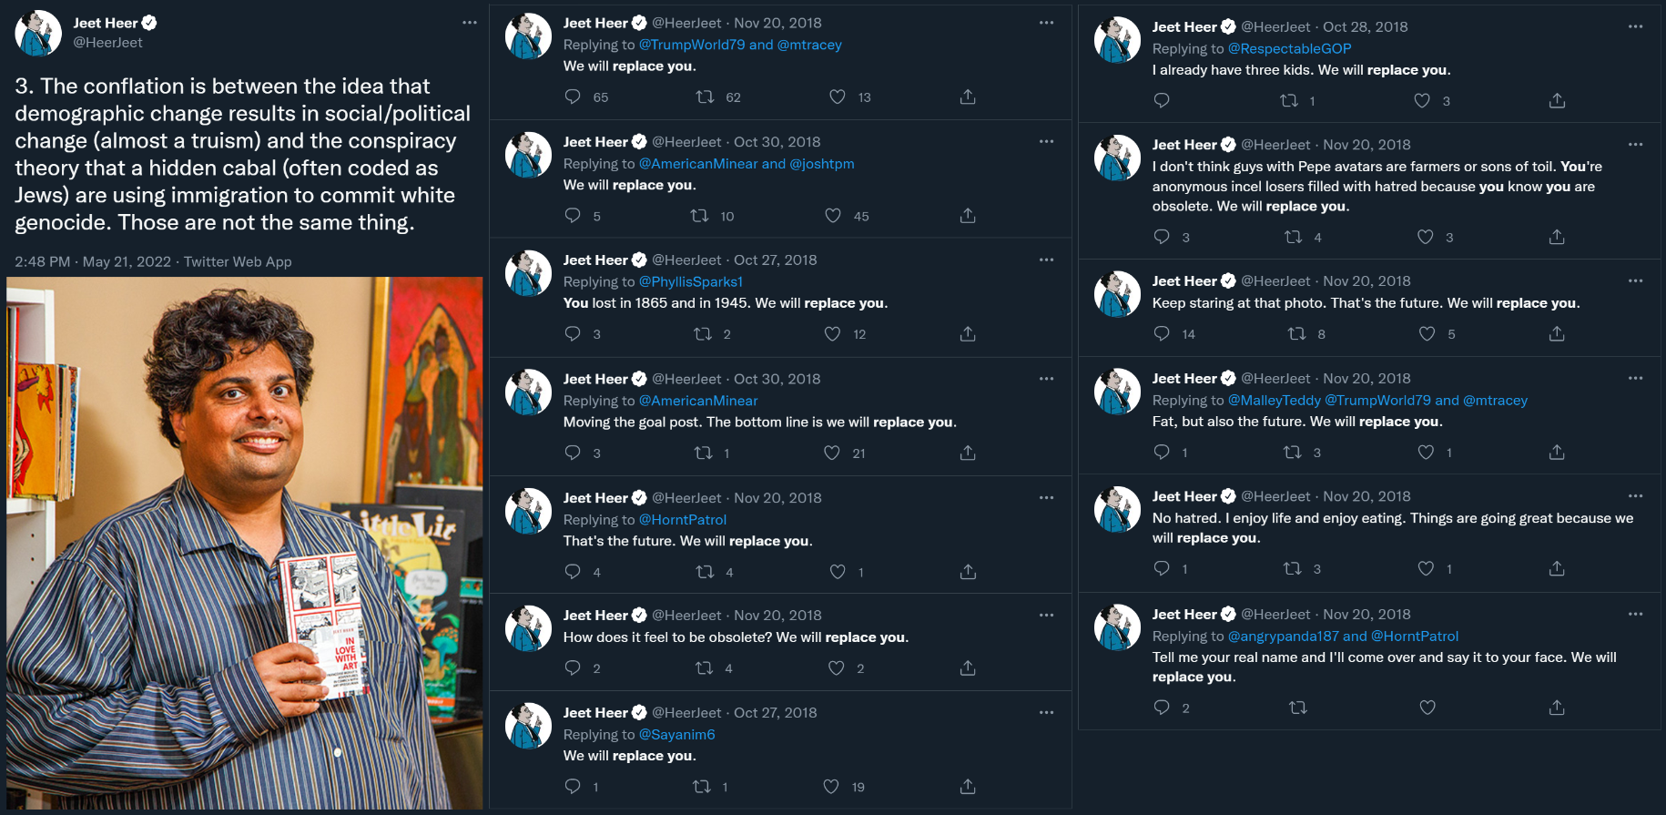Open more options menu on @PhyllisSparks1 reply
The image size is (1666, 815).
1047,260
